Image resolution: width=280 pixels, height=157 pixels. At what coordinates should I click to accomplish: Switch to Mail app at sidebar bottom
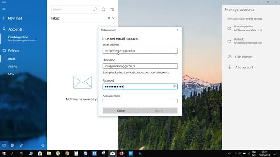pyautogui.click(x=4, y=145)
